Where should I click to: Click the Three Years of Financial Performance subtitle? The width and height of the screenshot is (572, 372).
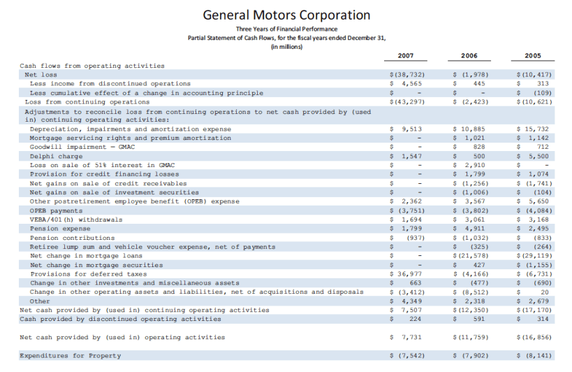286,29
